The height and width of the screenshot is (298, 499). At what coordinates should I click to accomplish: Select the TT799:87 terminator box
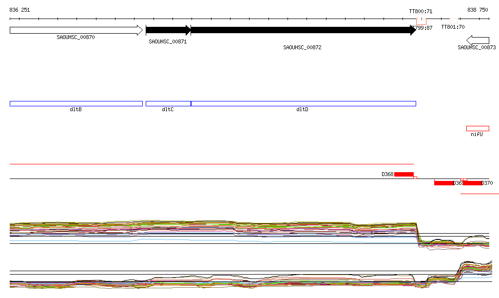tap(421, 21)
